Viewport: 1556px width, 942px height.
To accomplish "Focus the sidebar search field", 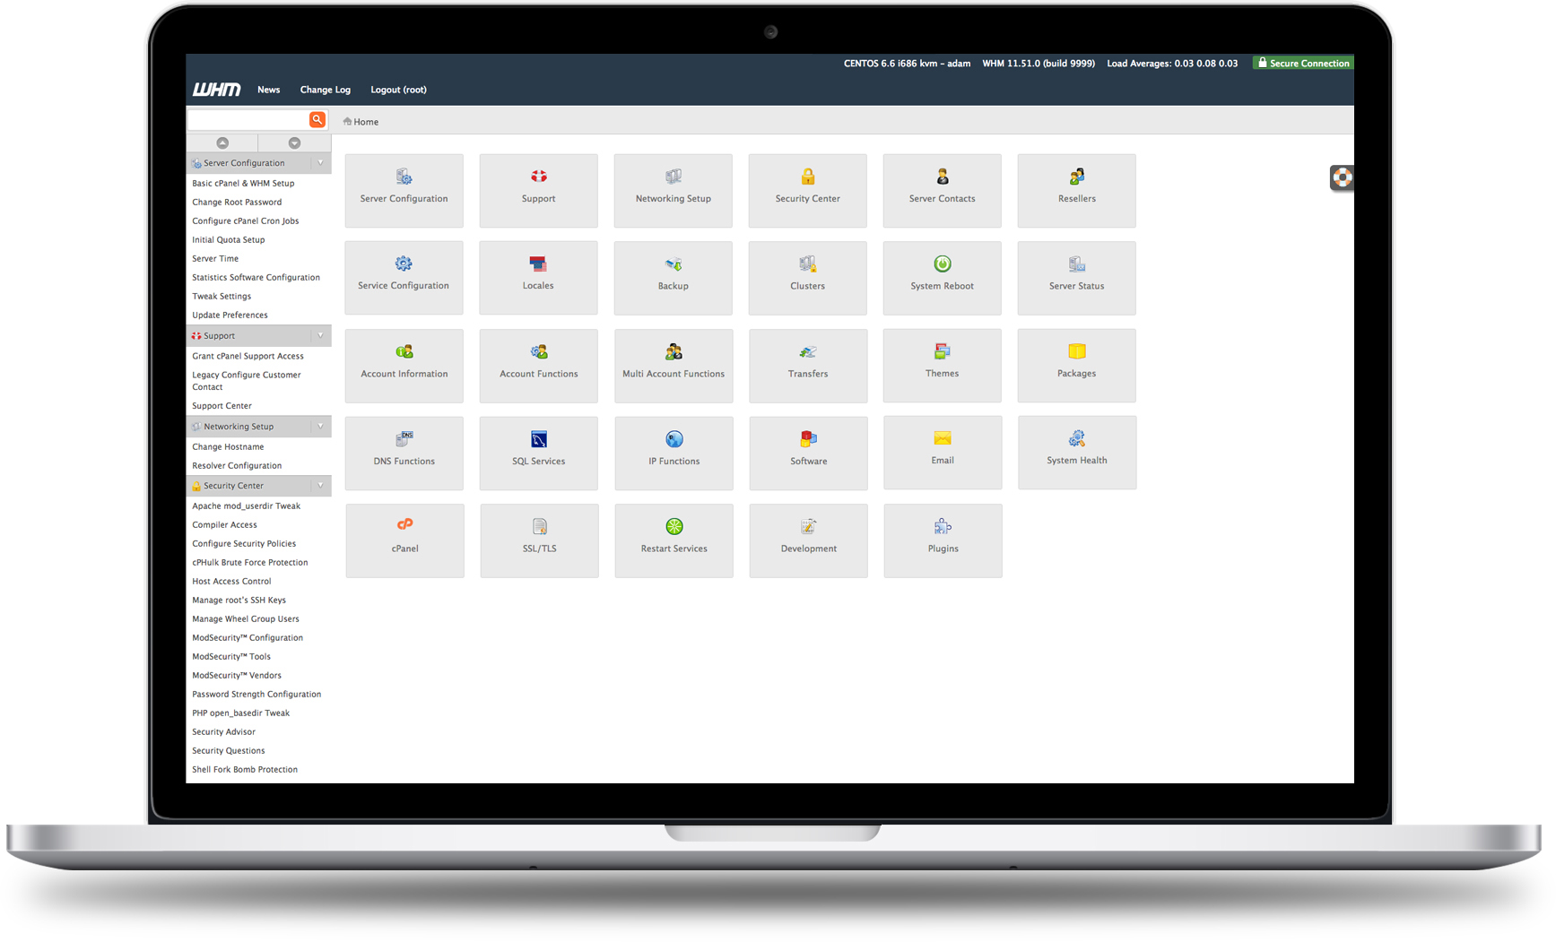I will click(248, 119).
